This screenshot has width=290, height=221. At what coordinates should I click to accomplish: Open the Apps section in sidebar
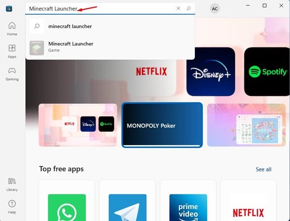pos(12,51)
